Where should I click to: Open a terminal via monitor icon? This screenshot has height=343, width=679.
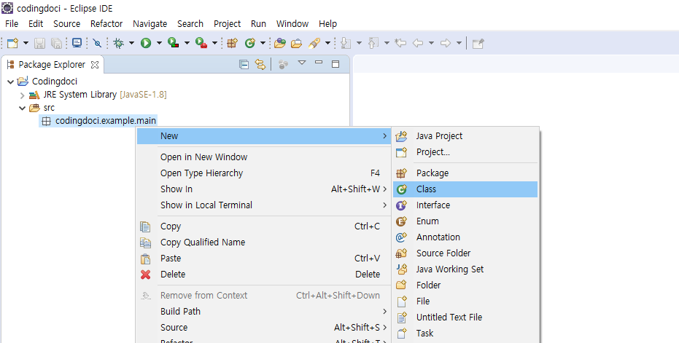click(x=77, y=43)
